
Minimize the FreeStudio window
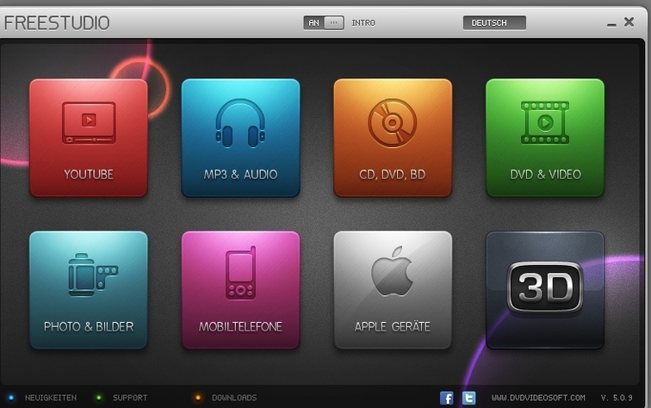(611, 24)
